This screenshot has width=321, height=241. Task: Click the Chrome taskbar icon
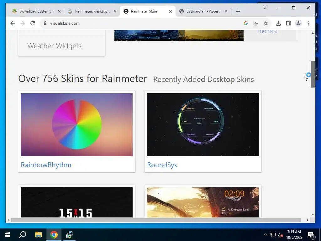click(54, 235)
